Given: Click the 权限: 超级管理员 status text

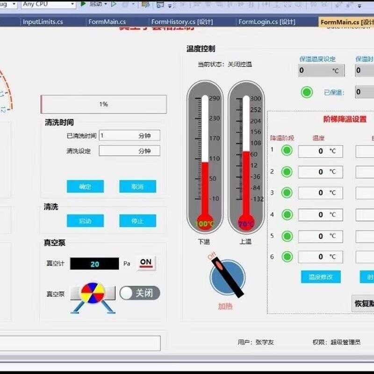Looking at the screenshot, I should [337, 342].
